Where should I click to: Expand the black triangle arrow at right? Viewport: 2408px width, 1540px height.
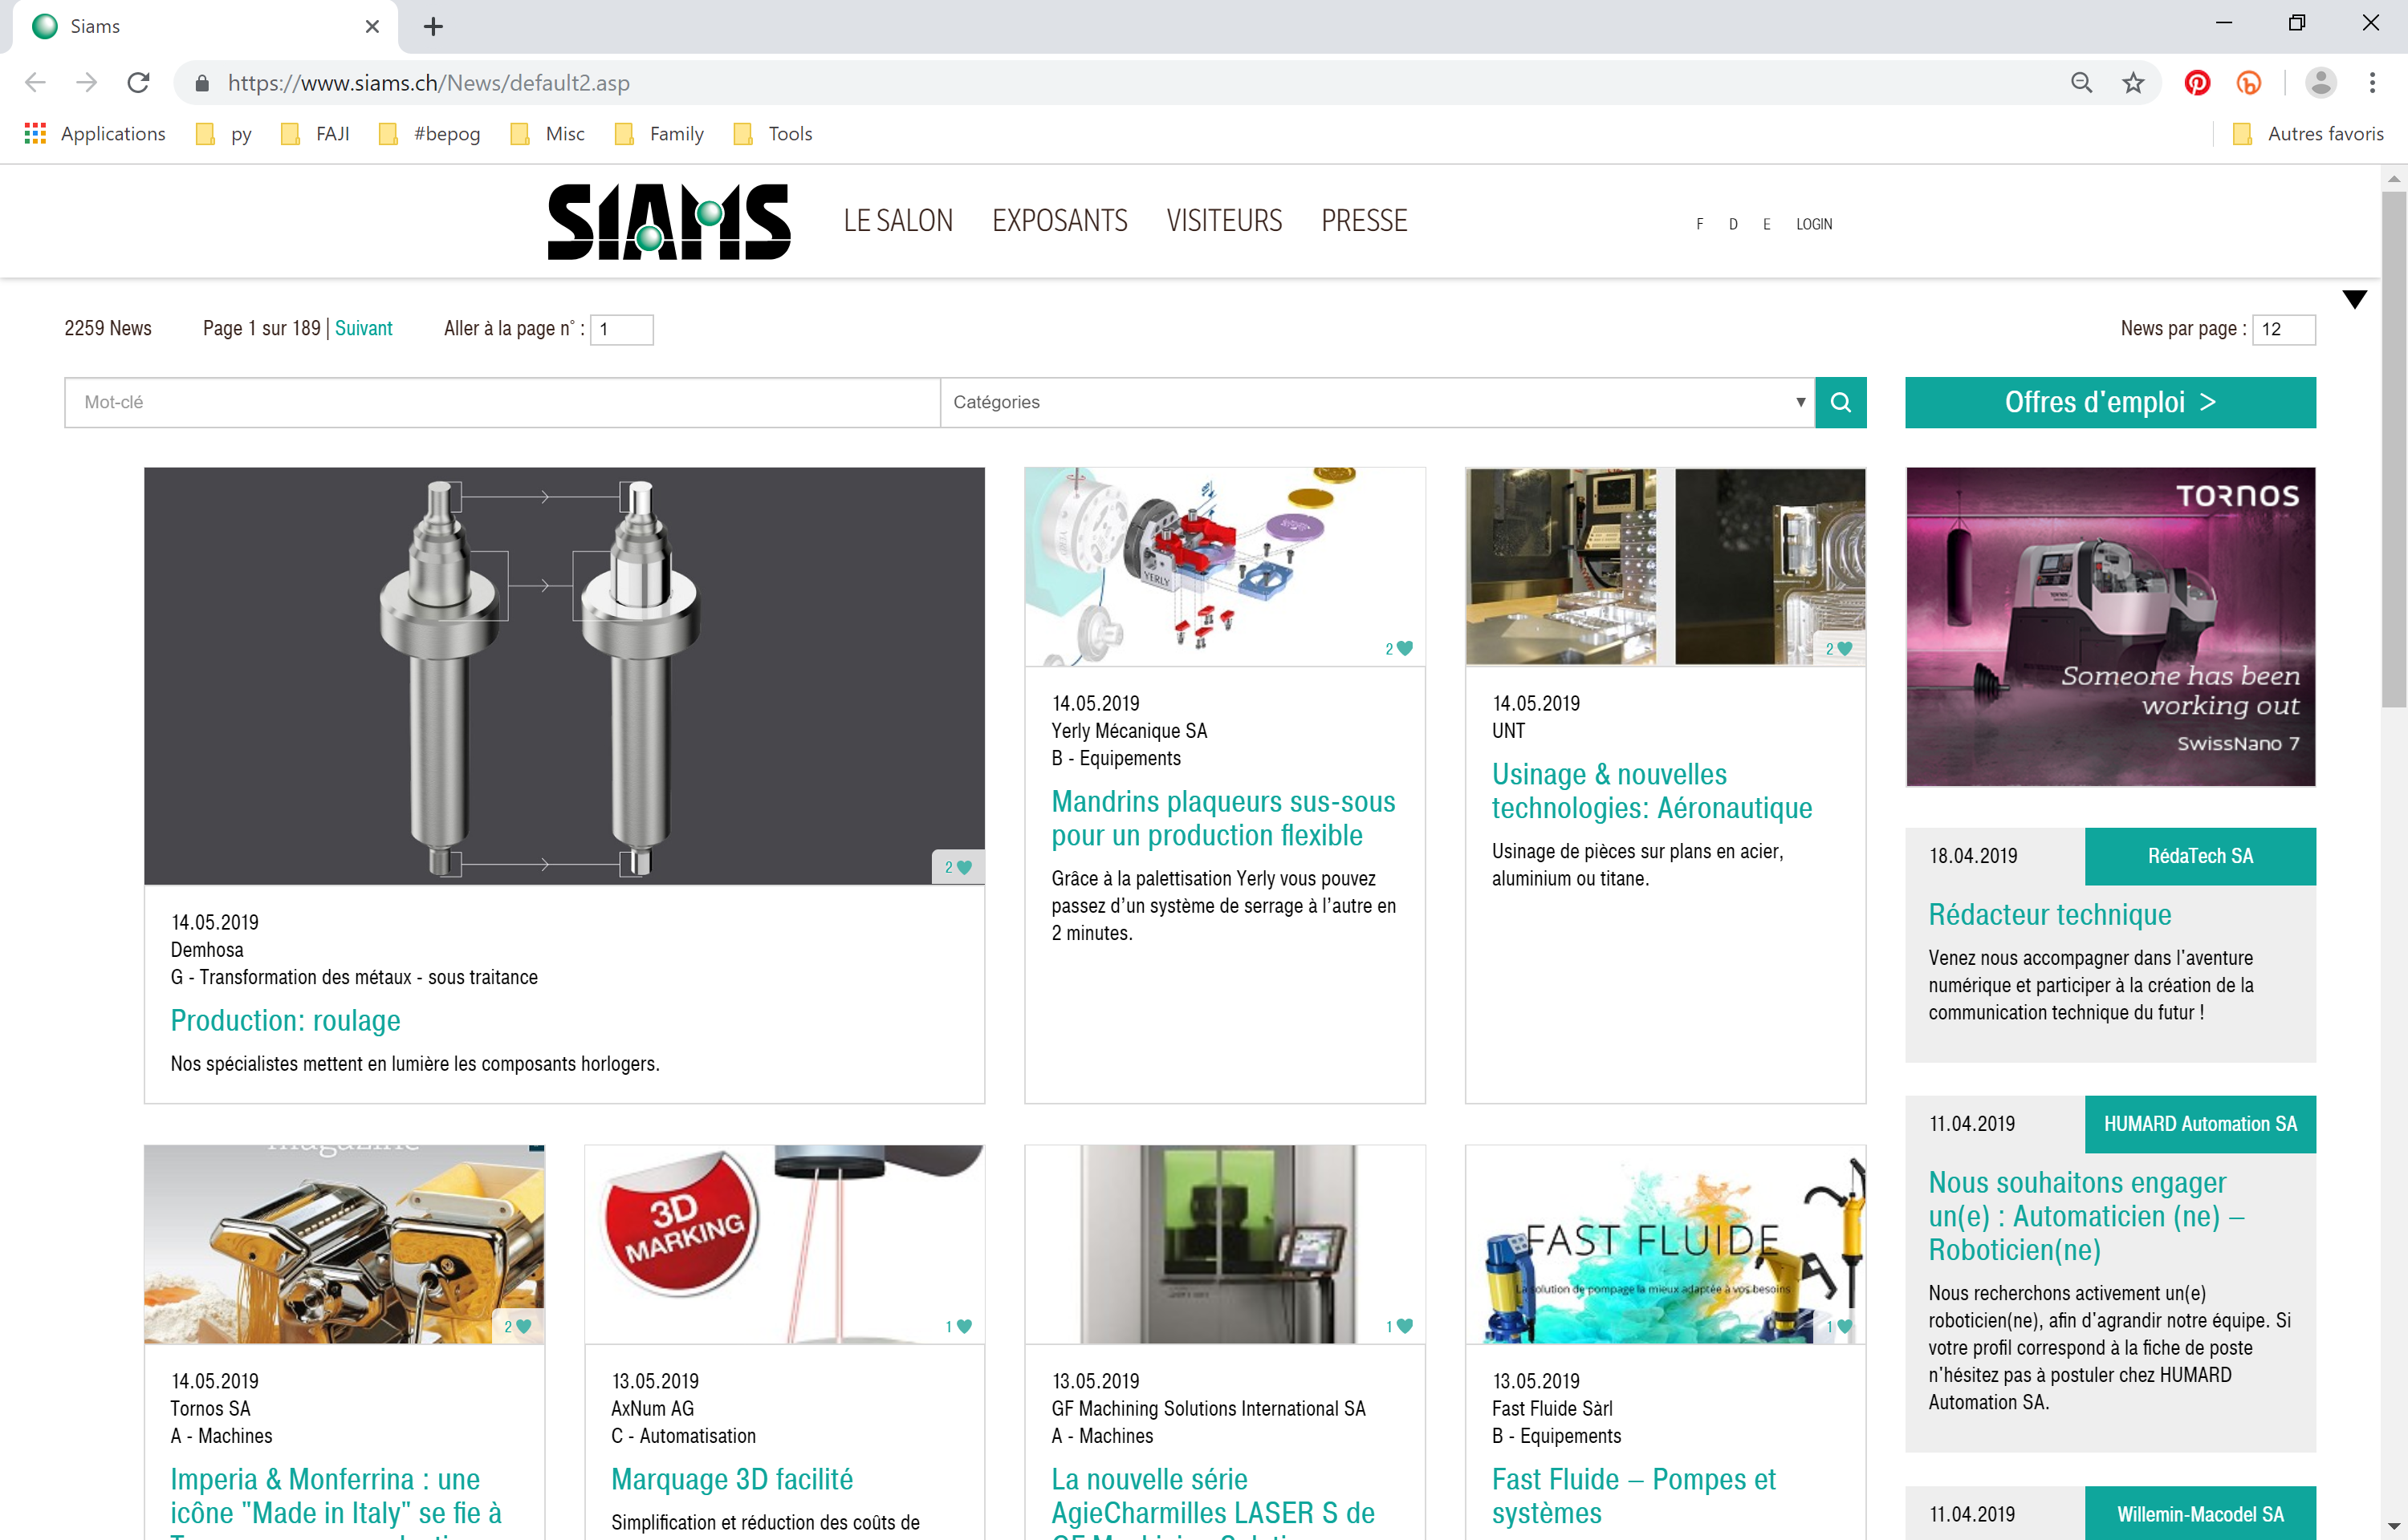[x=2355, y=299]
